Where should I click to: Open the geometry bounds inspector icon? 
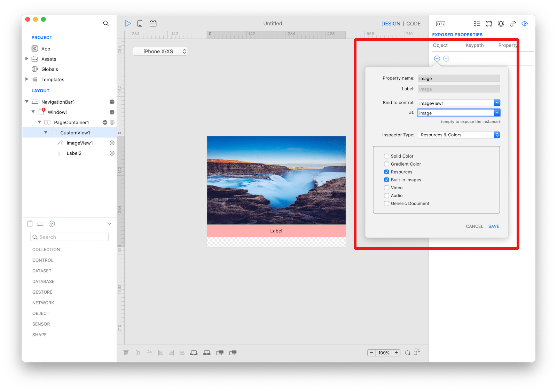coord(489,24)
